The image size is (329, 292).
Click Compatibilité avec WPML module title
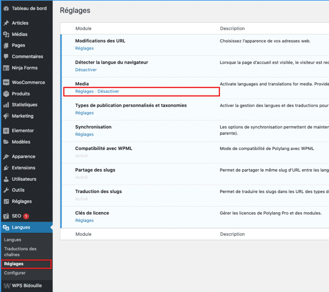click(104, 148)
